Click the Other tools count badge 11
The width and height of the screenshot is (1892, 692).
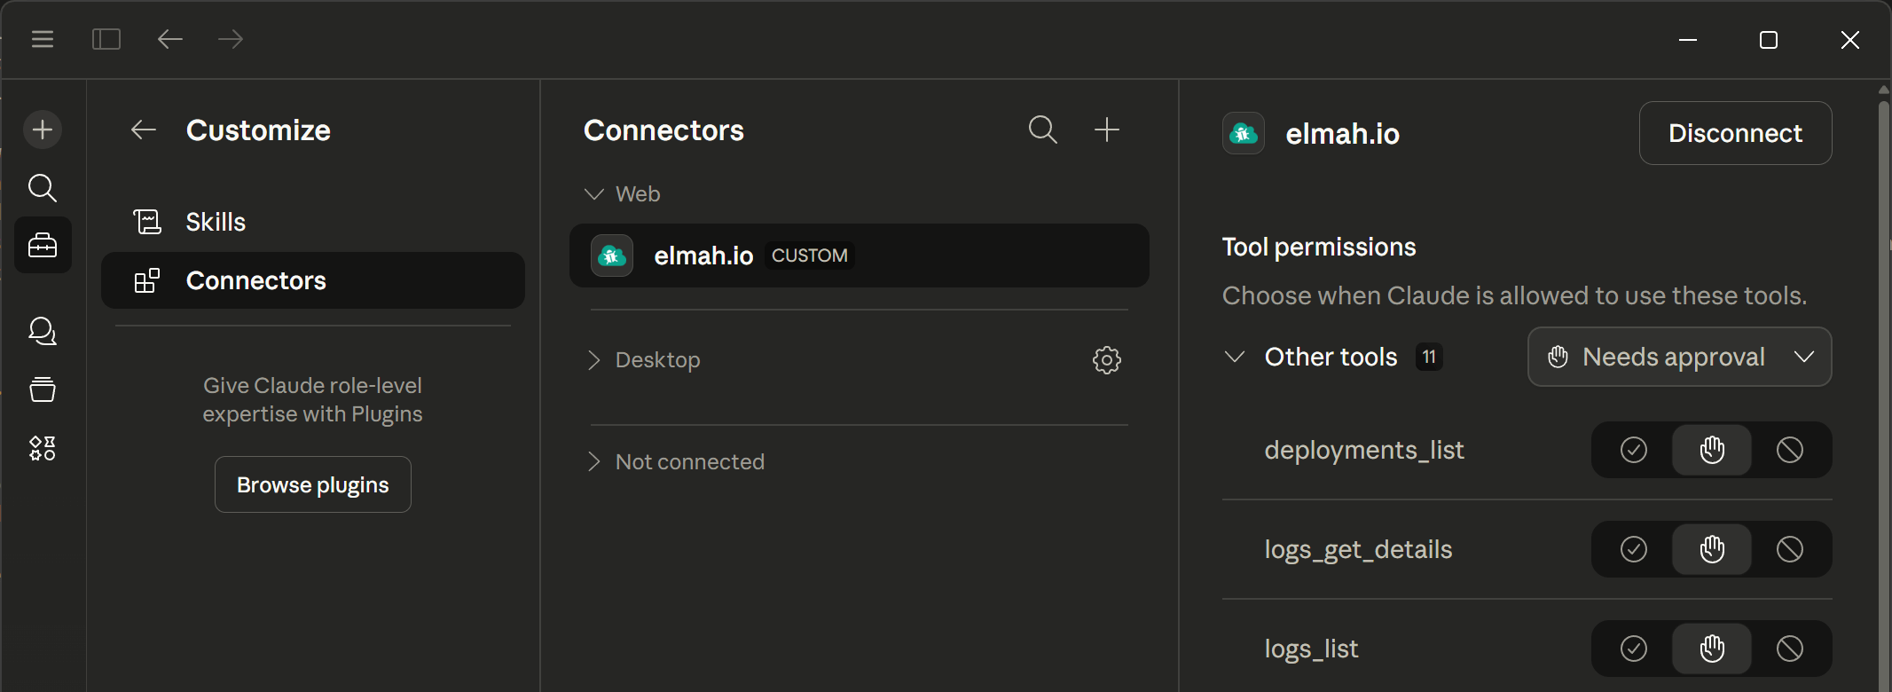pyautogui.click(x=1429, y=357)
